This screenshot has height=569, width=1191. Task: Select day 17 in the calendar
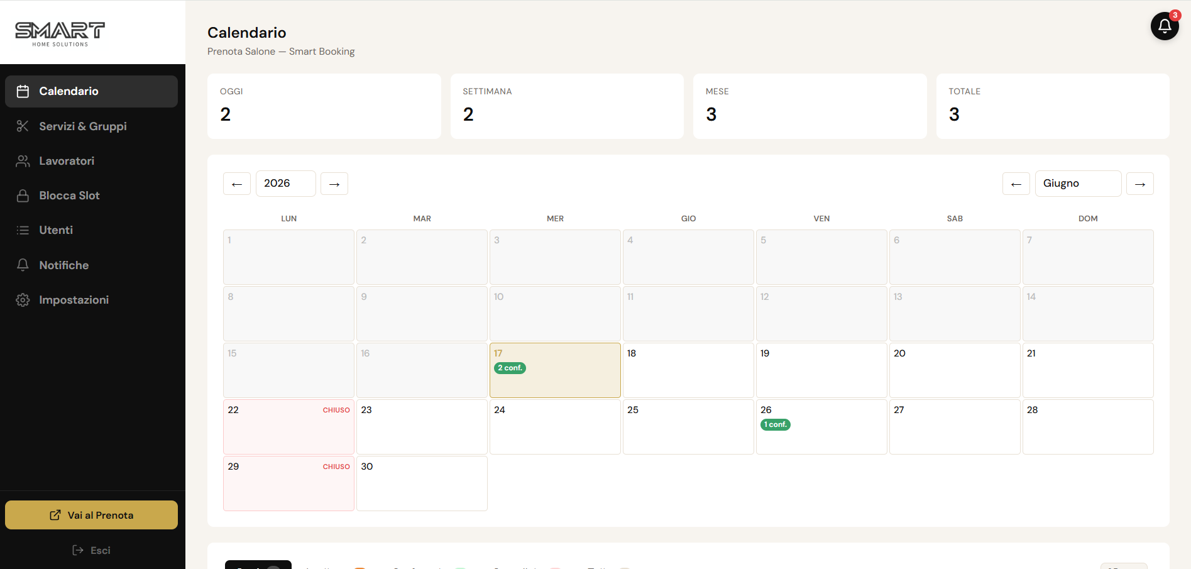(555, 370)
